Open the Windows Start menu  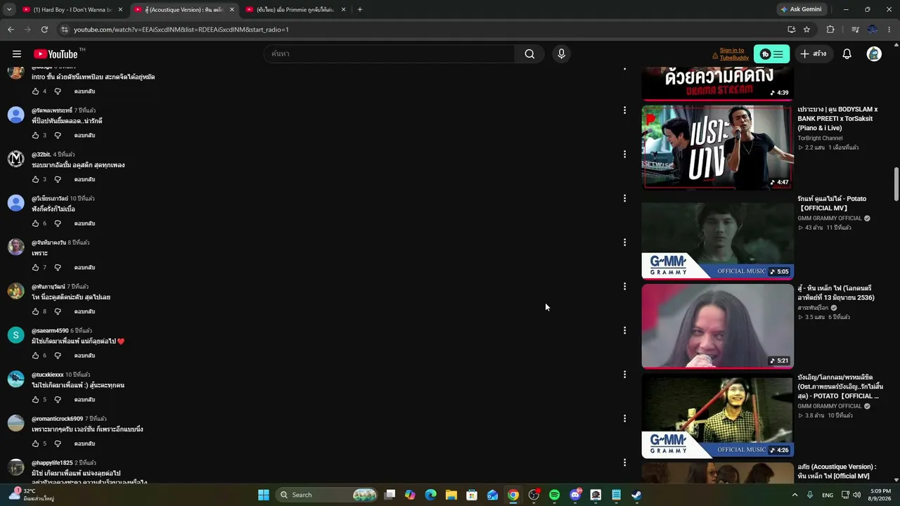pyautogui.click(x=264, y=495)
